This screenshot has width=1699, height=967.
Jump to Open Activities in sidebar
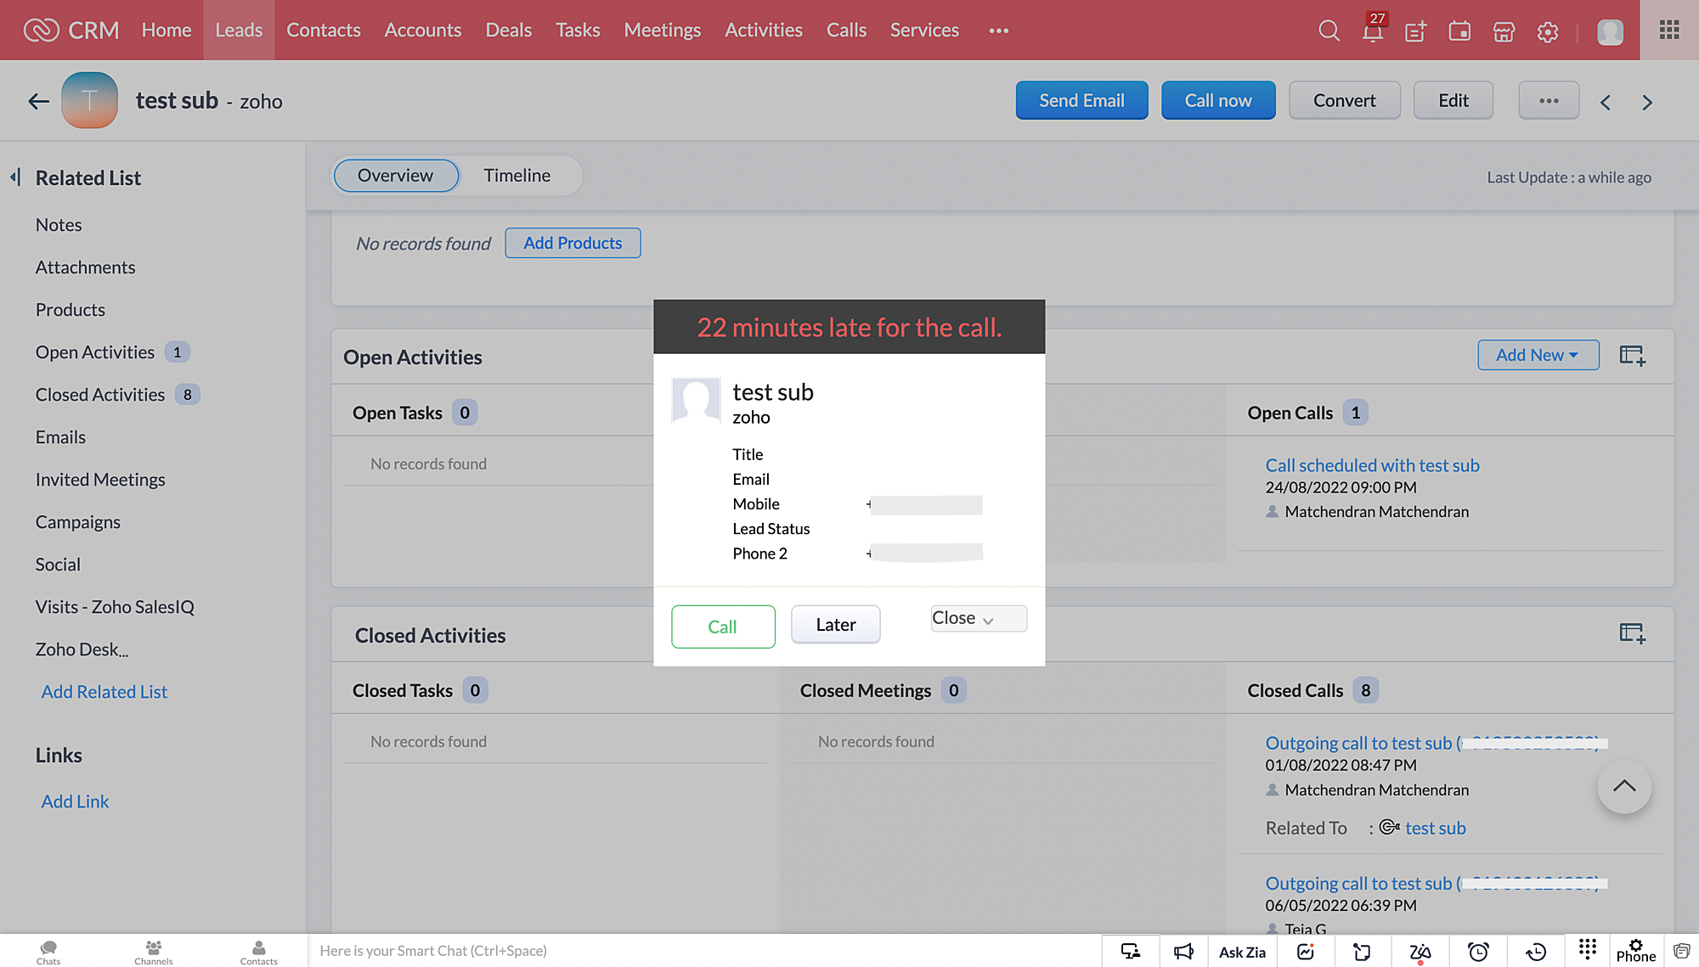click(95, 352)
